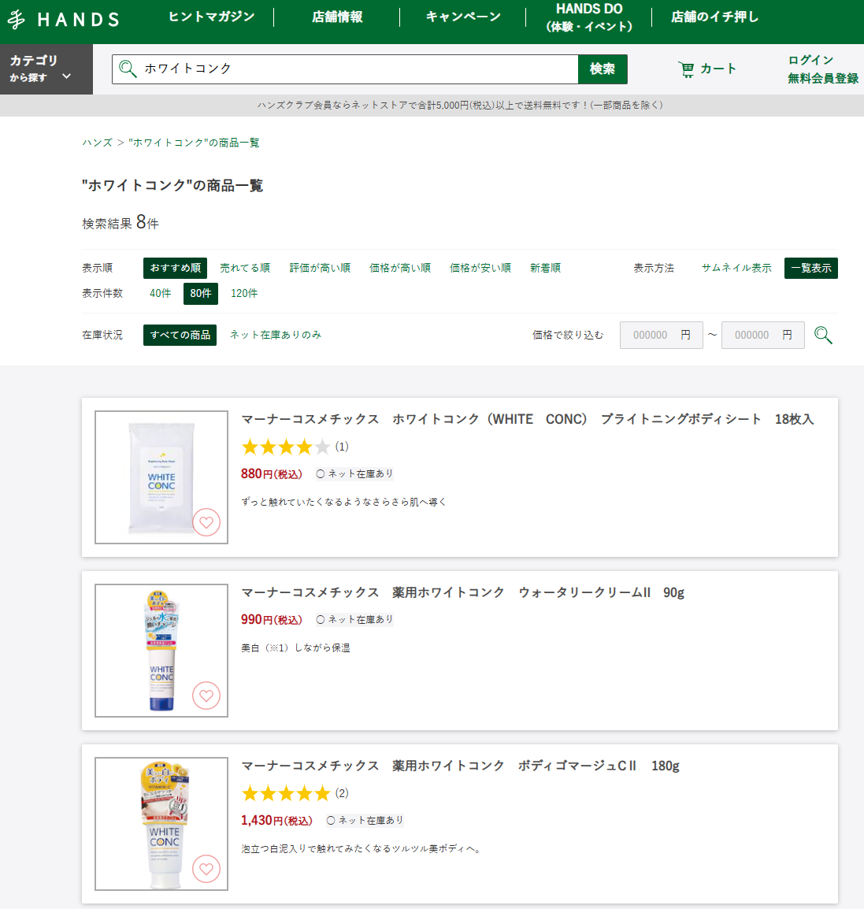864x909 pixels.
Task: Favorite the Body Gommage C II heart icon
Action: click(x=206, y=868)
